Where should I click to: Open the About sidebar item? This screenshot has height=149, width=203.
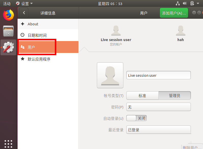point(33,24)
